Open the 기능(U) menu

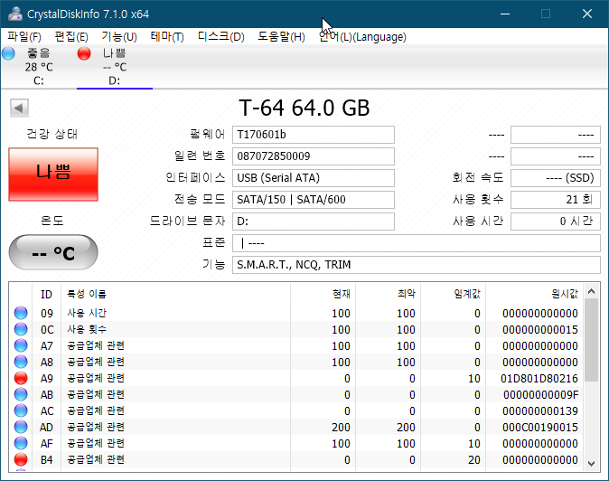(x=119, y=36)
